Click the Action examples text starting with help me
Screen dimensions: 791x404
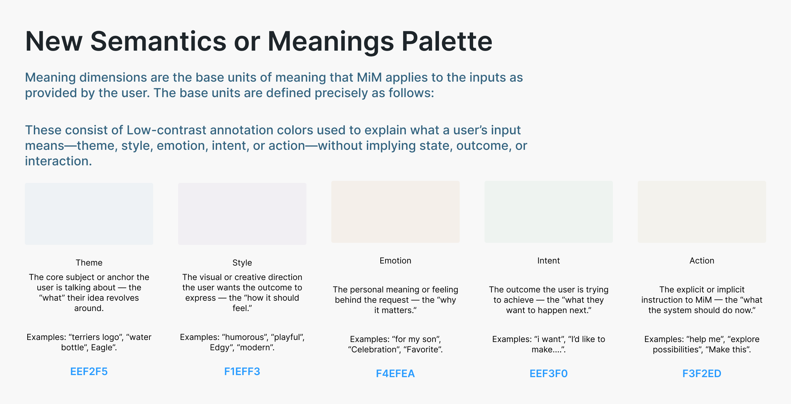(702, 344)
